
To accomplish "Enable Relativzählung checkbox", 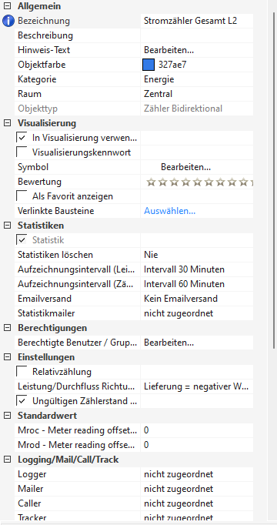I will point(22,372).
